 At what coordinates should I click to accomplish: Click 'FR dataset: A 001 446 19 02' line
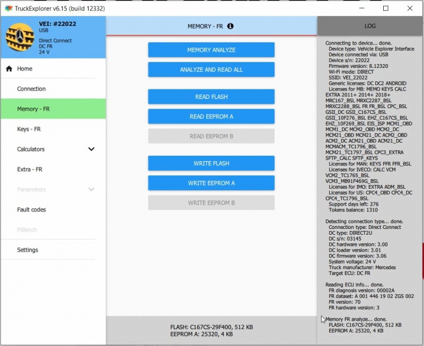(x=371, y=296)
